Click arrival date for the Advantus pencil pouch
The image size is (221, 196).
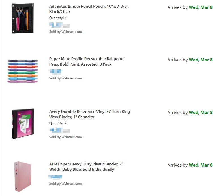pos(190,7)
